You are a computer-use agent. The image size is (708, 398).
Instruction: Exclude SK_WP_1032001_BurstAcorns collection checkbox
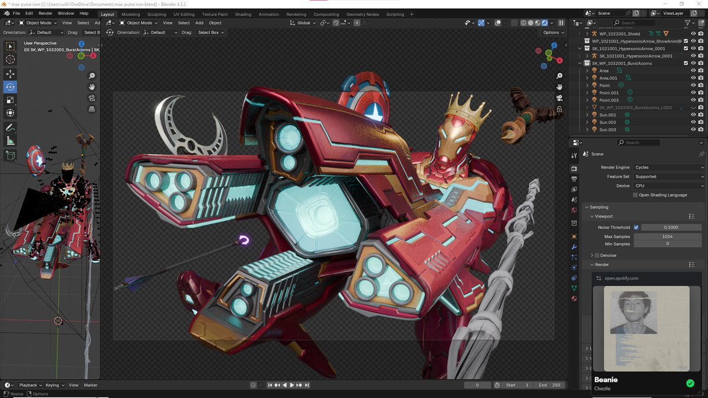(686, 63)
